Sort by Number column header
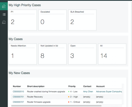Viewport: 132px width, 107px height. click(x=17, y=86)
